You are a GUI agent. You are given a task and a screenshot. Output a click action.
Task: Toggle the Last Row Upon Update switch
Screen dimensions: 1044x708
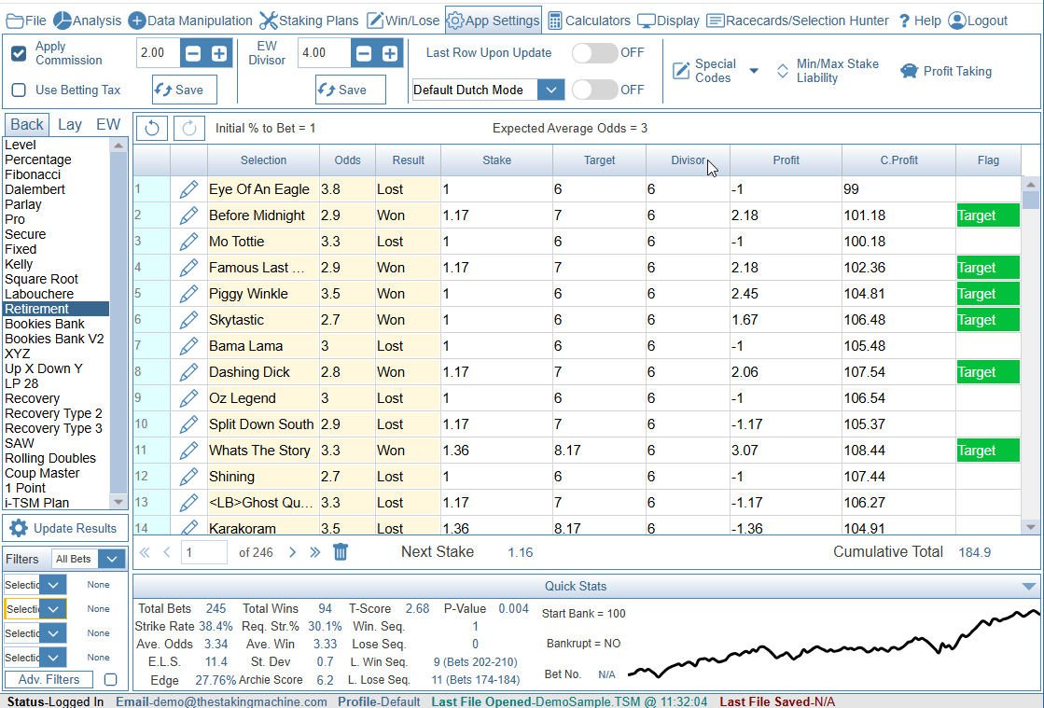pyautogui.click(x=594, y=53)
